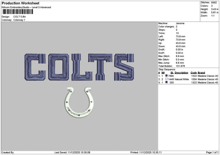Click the 'EndX:' label

pos(162,50)
